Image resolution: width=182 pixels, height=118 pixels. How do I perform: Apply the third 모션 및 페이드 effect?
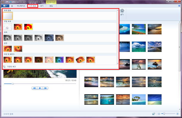(28, 60)
